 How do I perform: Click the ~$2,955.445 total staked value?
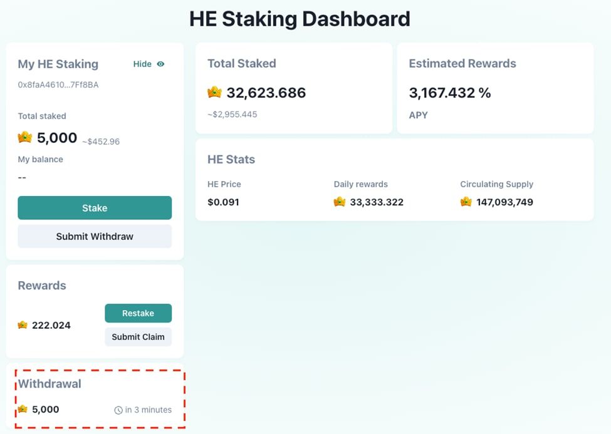[x=232, y=115]
